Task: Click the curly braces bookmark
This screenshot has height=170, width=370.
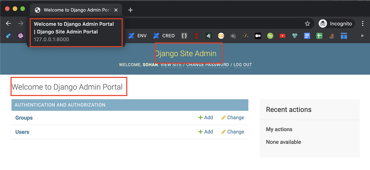Action: point(184,36)
